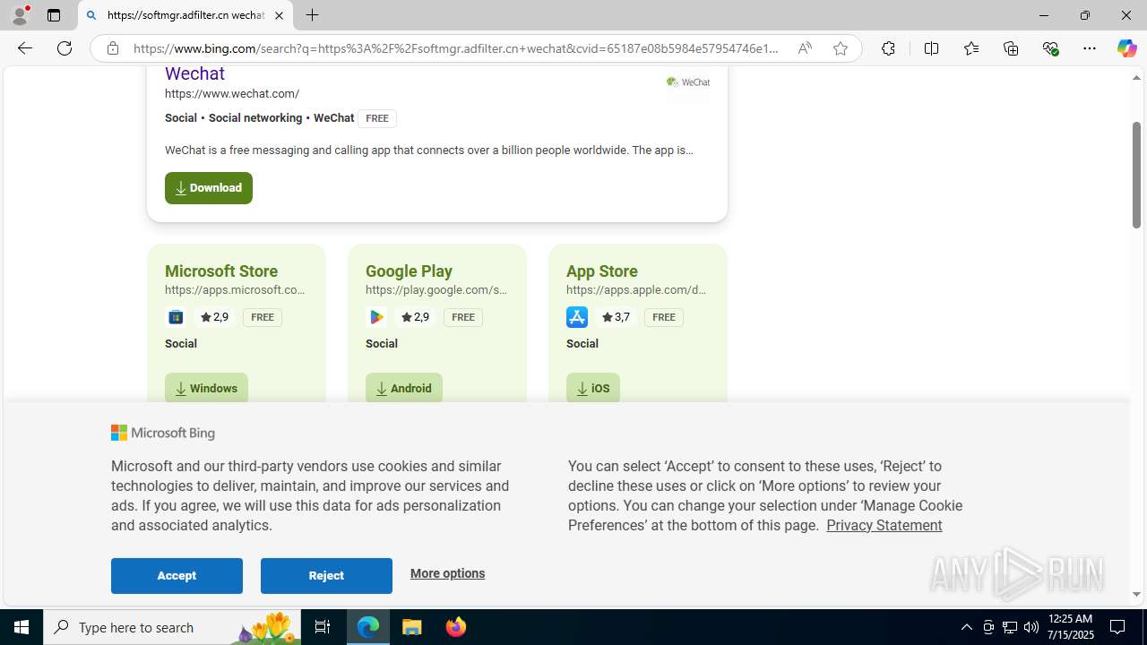
Task: Accept cookies in the Bing banner
Action: click(x=177, y=576)
